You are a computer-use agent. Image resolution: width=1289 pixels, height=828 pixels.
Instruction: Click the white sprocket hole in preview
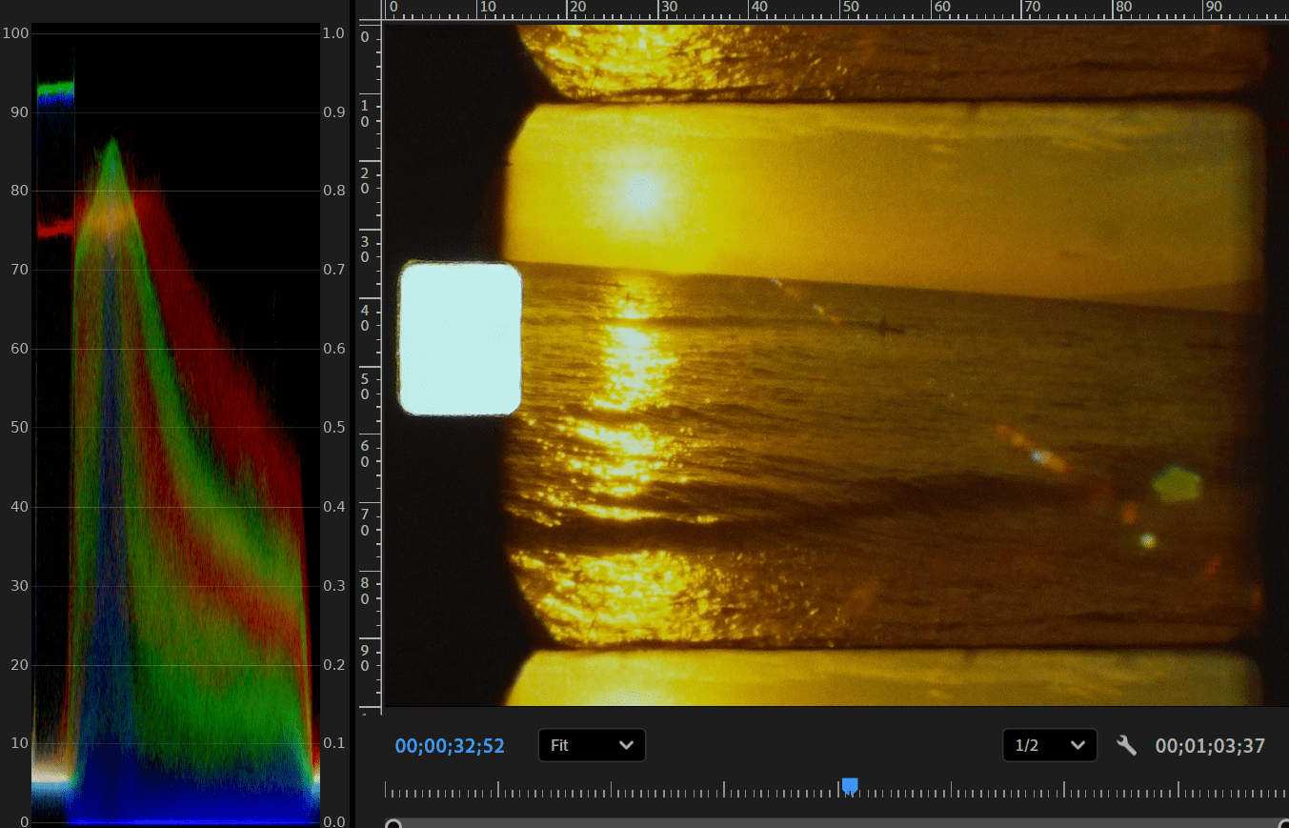coord(460,338)
